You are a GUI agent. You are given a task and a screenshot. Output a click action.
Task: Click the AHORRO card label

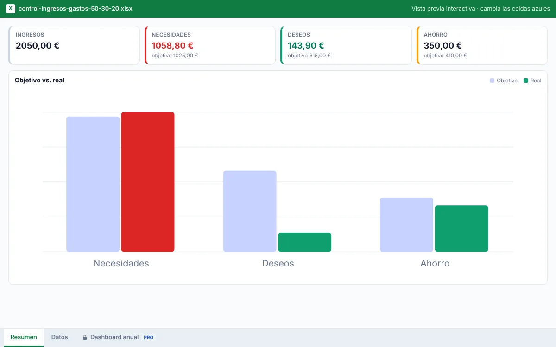[x=436, y=35]
